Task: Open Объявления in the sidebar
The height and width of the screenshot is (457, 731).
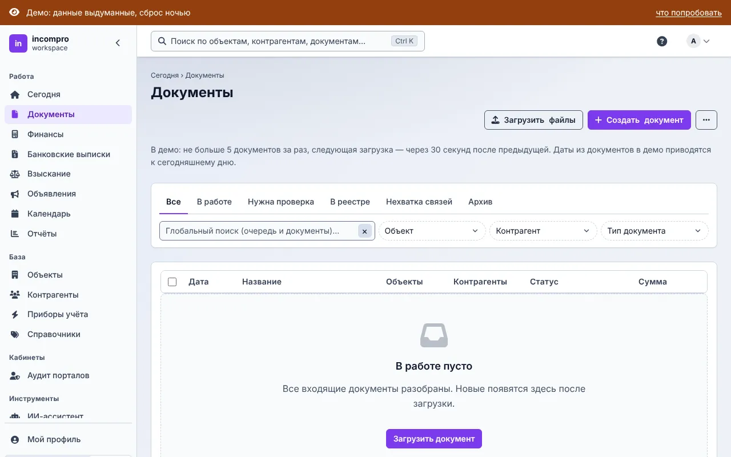Action: pyautogui.click(x=68, y=194)
